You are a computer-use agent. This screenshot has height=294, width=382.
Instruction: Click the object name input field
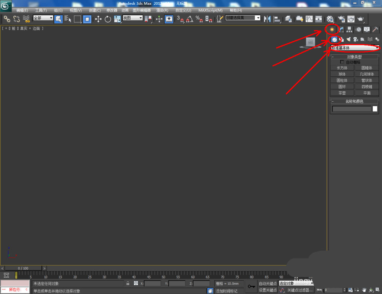pyautogui.click(x=351, y=109)
